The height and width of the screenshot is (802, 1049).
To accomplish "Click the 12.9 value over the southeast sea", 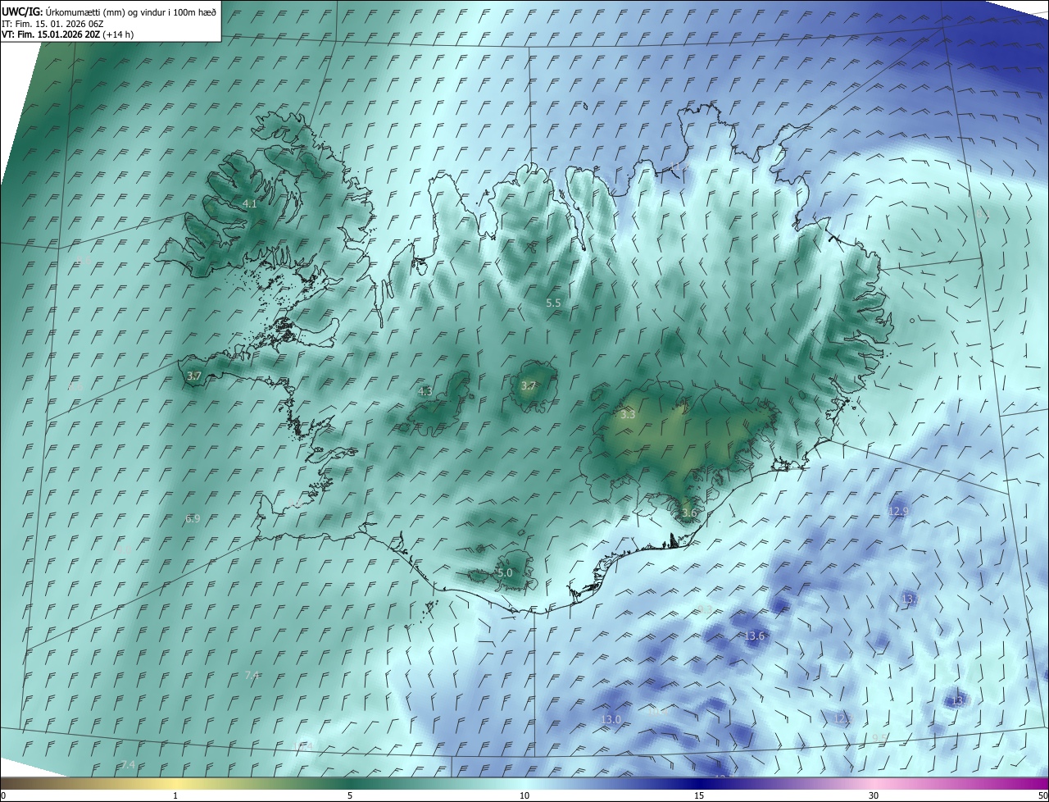I will tap(898, 511).
